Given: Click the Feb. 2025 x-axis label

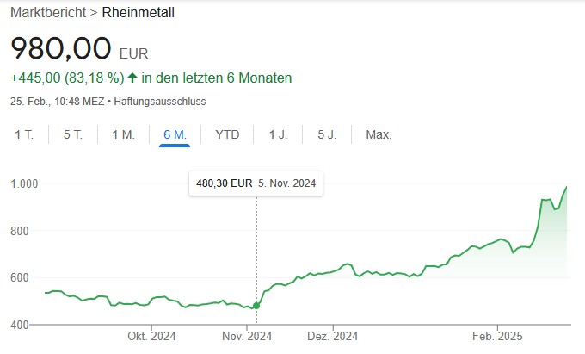Looking at the screenshot, I should click(496, 336).
